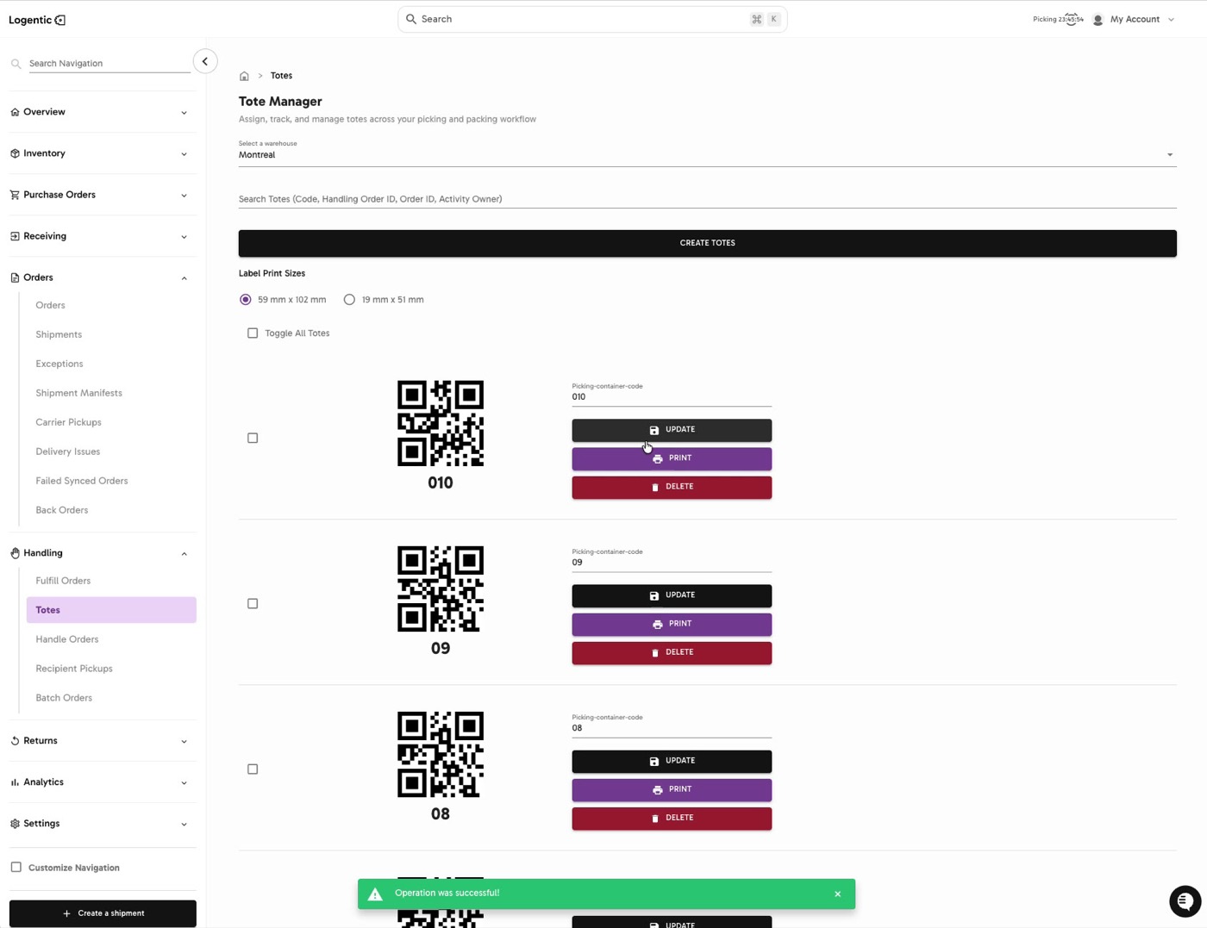Check the checkbox for tote 010
Viewport: 1207px width, 928px height.
click(x=253, y=439)
